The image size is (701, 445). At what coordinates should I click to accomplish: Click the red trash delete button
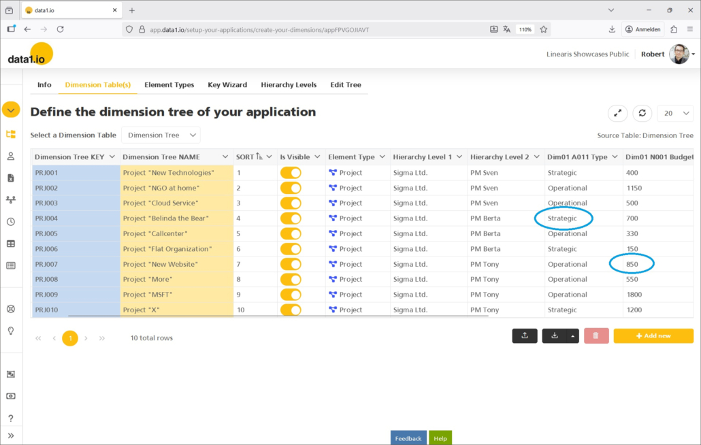coord(596,335)
